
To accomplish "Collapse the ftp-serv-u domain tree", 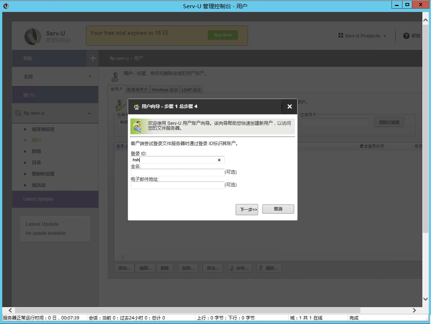I will coord(89,113).
